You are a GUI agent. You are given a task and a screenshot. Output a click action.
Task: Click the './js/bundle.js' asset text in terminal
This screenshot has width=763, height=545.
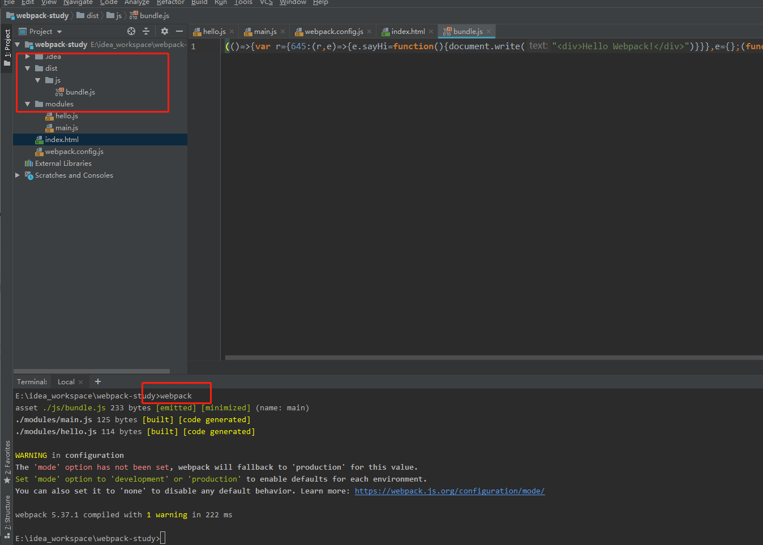(x=74, y=408)
